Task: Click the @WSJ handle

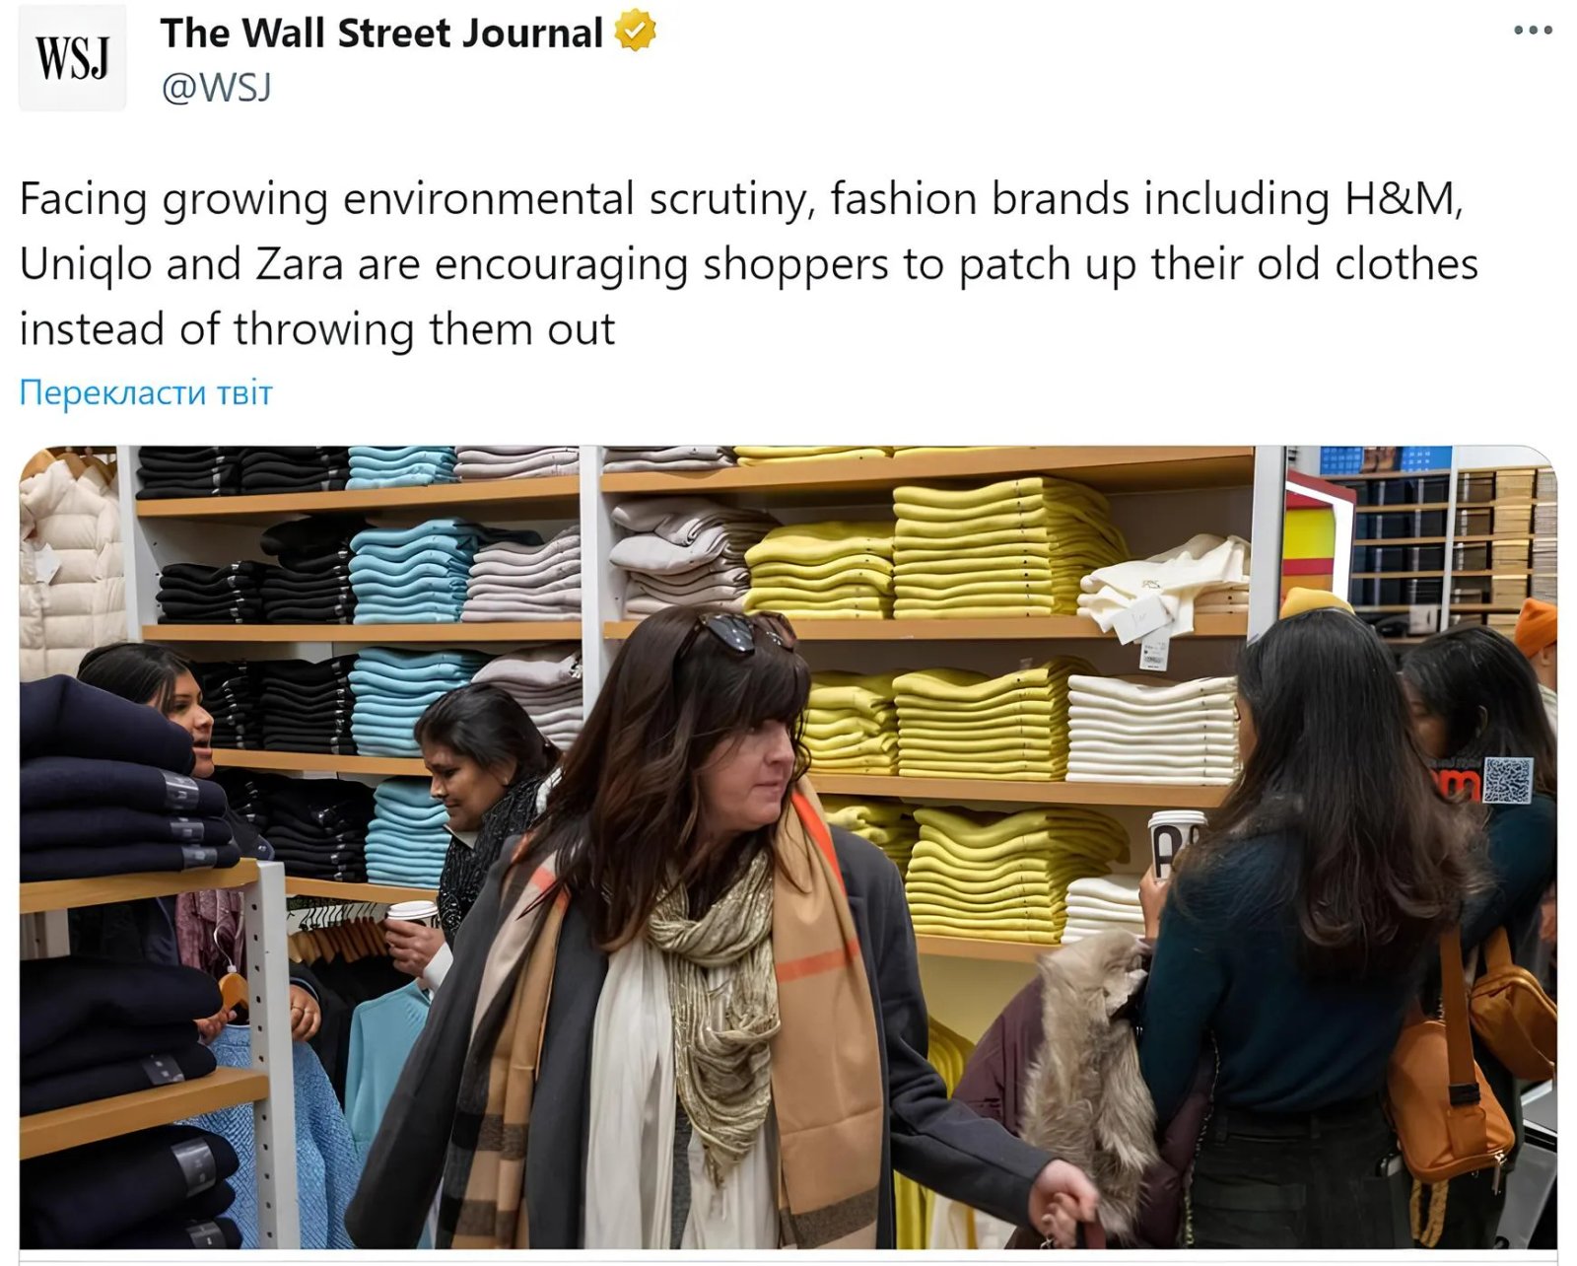Action: pyautogui.click(x=216, y=88)
